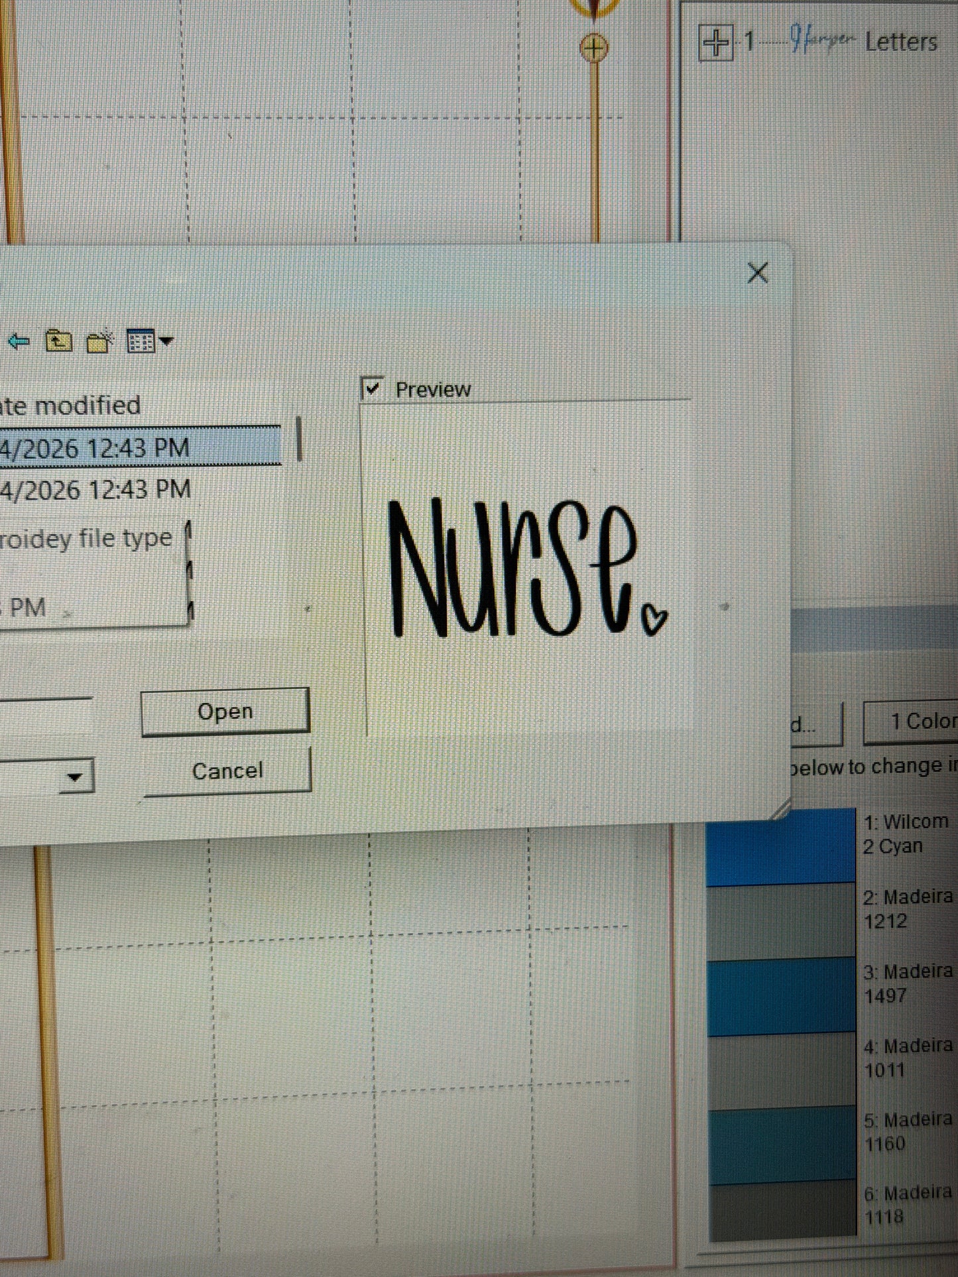Click the dialog corner size grip
The height and width of the screenshot is (1277, 958).
781,810
